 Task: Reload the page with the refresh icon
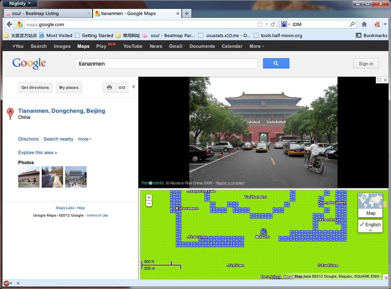pyautogui.click(x=273, y=24)
